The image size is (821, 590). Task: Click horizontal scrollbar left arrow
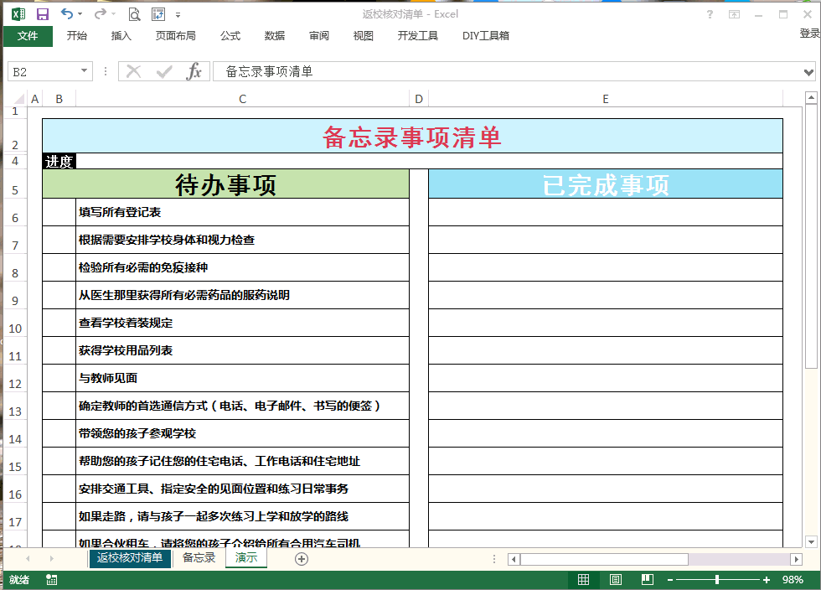pyautogui.click(x=514, y=560)
